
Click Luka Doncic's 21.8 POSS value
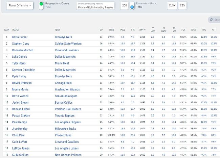pyautogui.click(x=123, y=57)
